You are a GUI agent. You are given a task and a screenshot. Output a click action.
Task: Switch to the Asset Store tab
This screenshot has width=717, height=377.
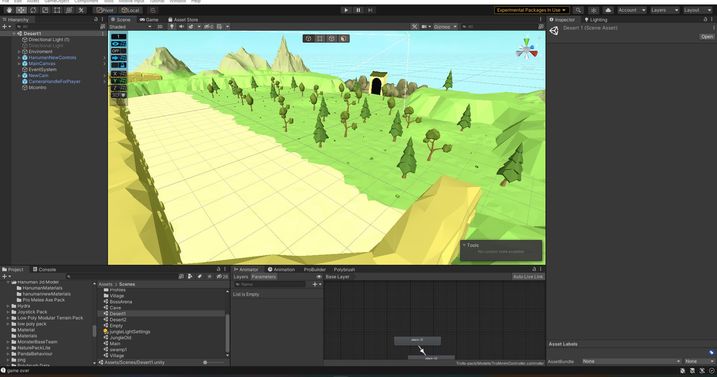[x=183, y=19]
